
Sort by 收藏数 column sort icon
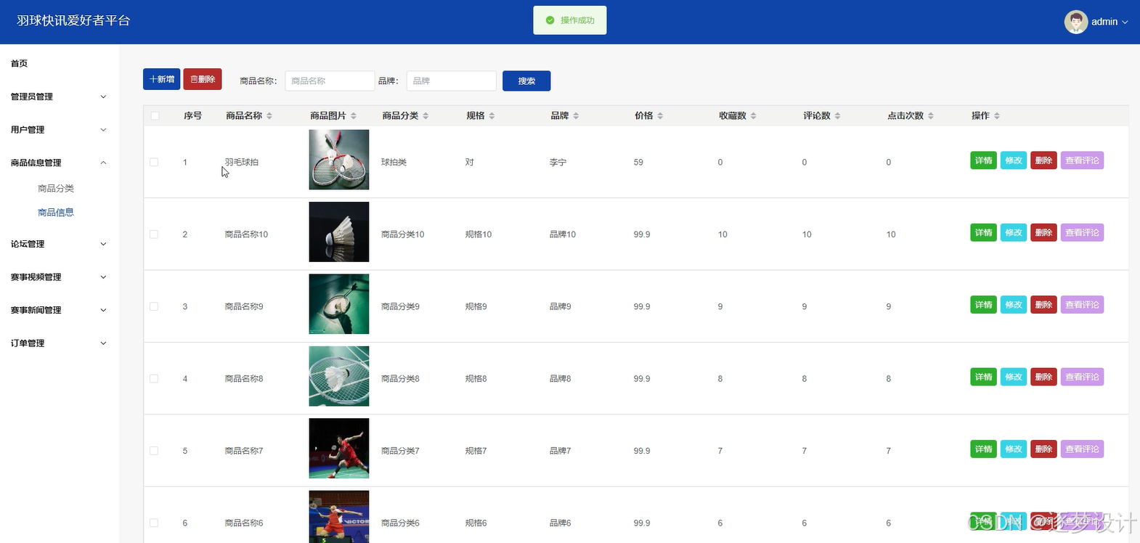click(753, 116)
